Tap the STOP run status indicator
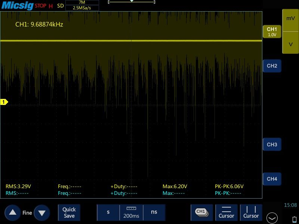This screenshot has width=299, height=224. coord(40,6)
